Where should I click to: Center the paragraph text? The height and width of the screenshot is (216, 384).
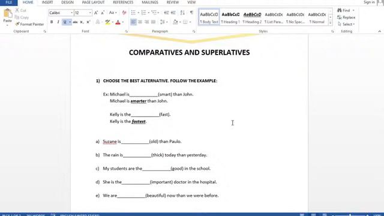(140, 22)
